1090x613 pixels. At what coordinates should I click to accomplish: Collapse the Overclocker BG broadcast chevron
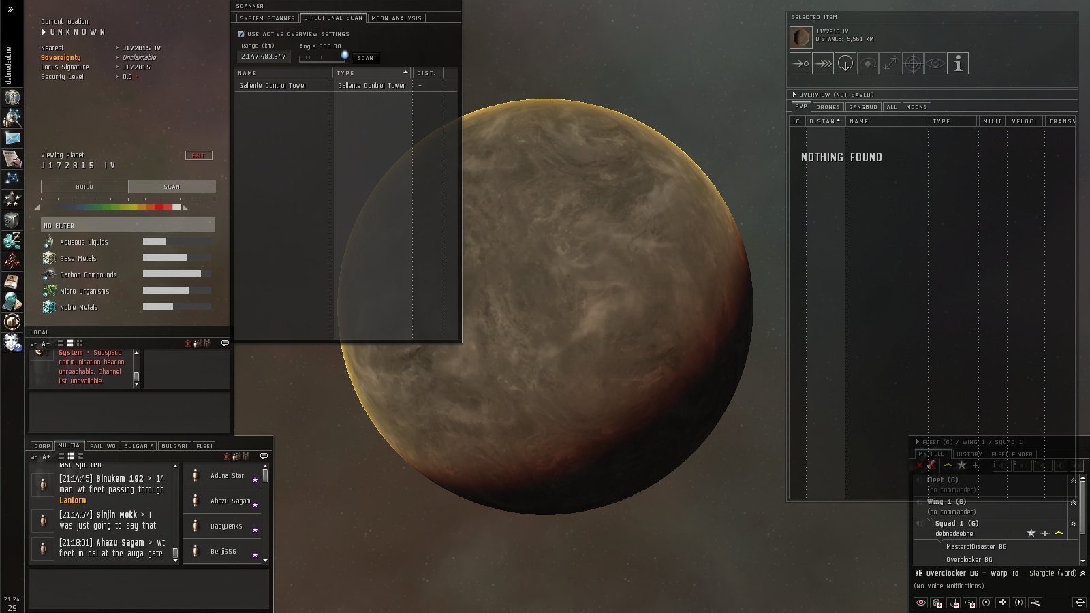(1083, 573)
